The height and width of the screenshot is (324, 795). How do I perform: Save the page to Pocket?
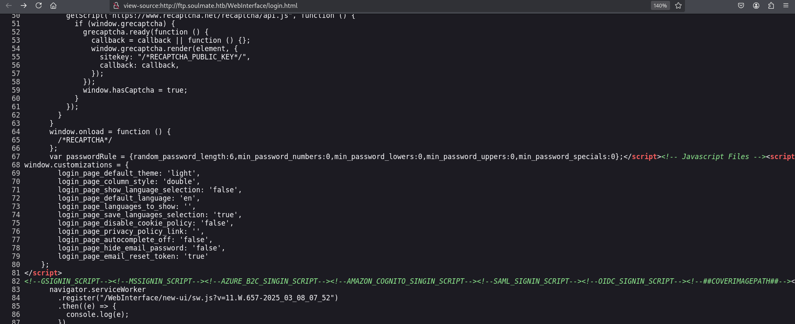tap(741, 6)
